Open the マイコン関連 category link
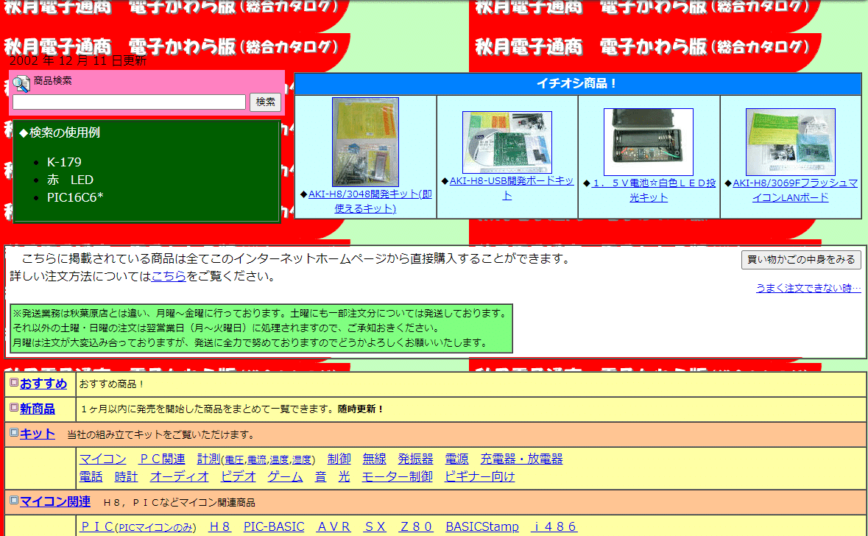Viewport: 868px width, 536px height. coord(54,501)
